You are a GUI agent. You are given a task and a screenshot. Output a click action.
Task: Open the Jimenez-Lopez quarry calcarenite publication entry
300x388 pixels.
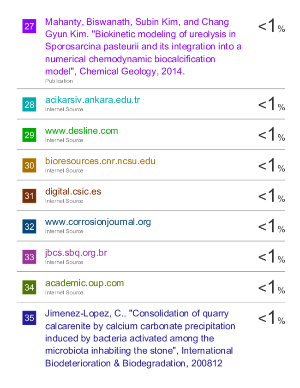[x=140, y=338]
